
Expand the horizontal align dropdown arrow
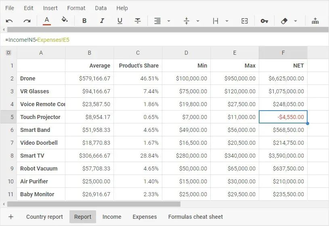tap(169, 21)
